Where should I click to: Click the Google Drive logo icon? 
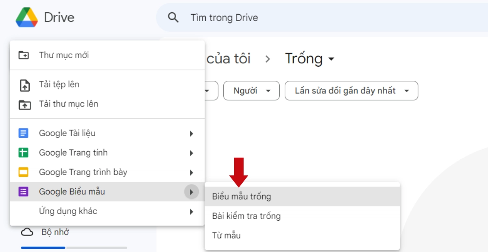27,17
